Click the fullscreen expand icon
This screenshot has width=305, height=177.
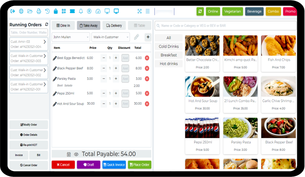[139, 11]
